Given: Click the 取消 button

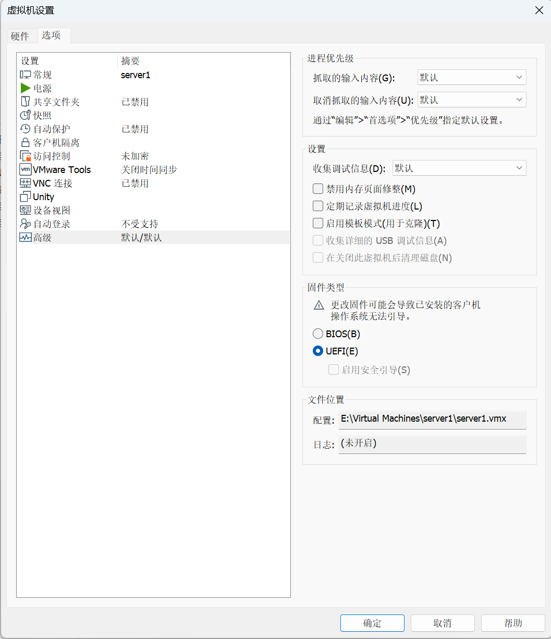Looking at the screenshot, I should [x=443, y=623].
